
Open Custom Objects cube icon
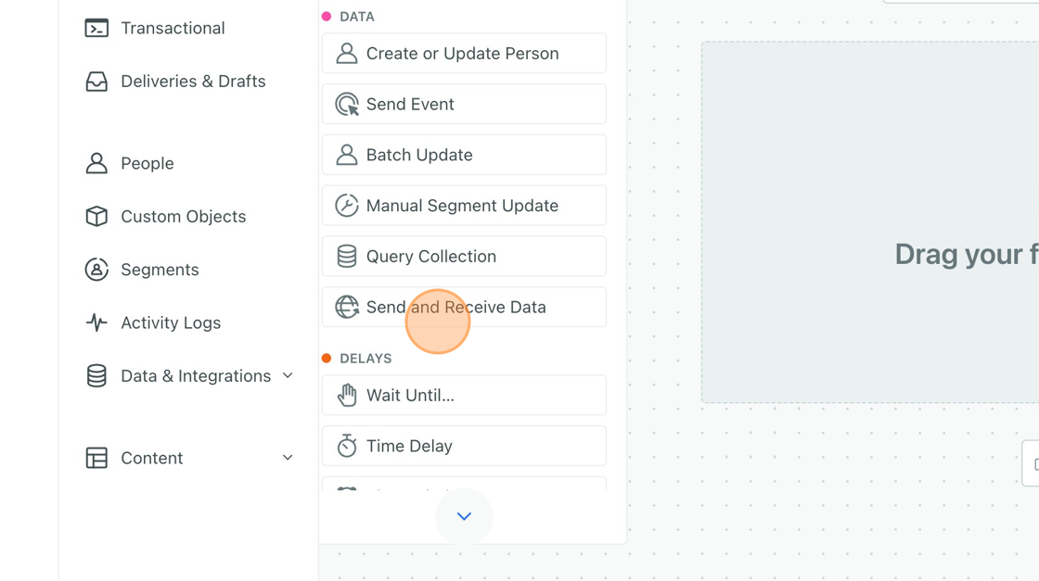[96, 217]
